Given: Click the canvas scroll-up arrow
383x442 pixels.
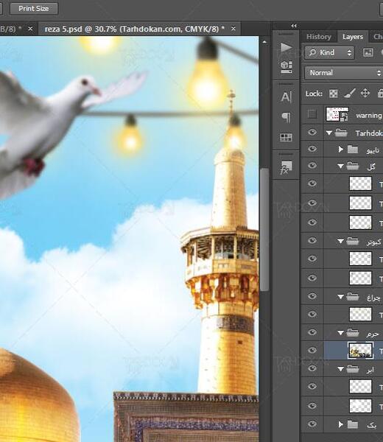Looking at the screenshot, I should point(264,42).
